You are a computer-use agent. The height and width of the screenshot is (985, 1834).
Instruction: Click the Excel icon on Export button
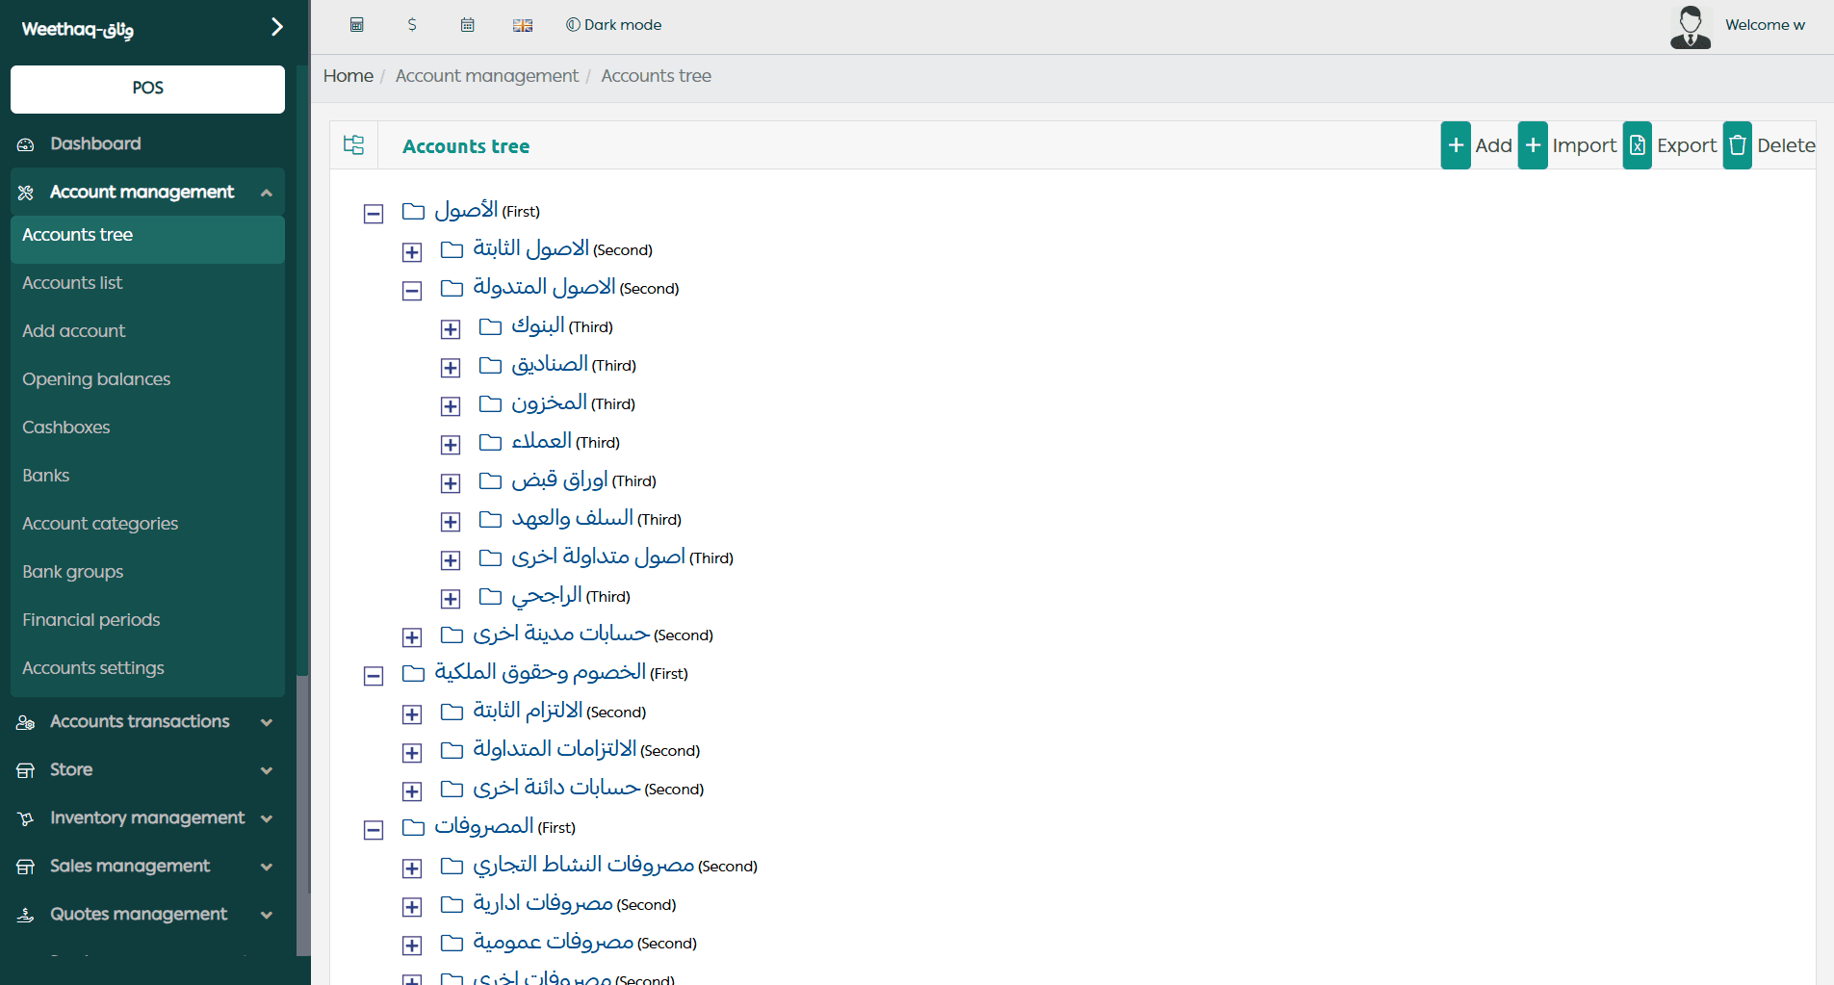(x=1638, y=144)
